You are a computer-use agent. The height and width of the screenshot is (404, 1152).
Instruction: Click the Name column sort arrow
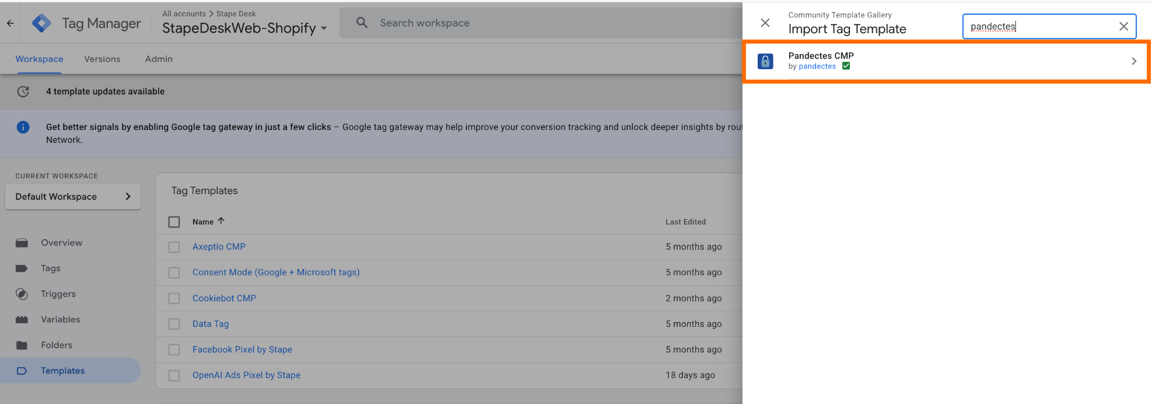[221, 221]
